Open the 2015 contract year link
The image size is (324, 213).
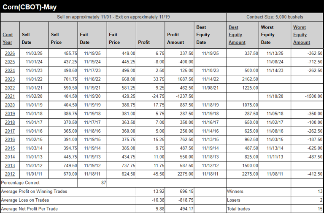pyautogui.click(x=10, y=148)
